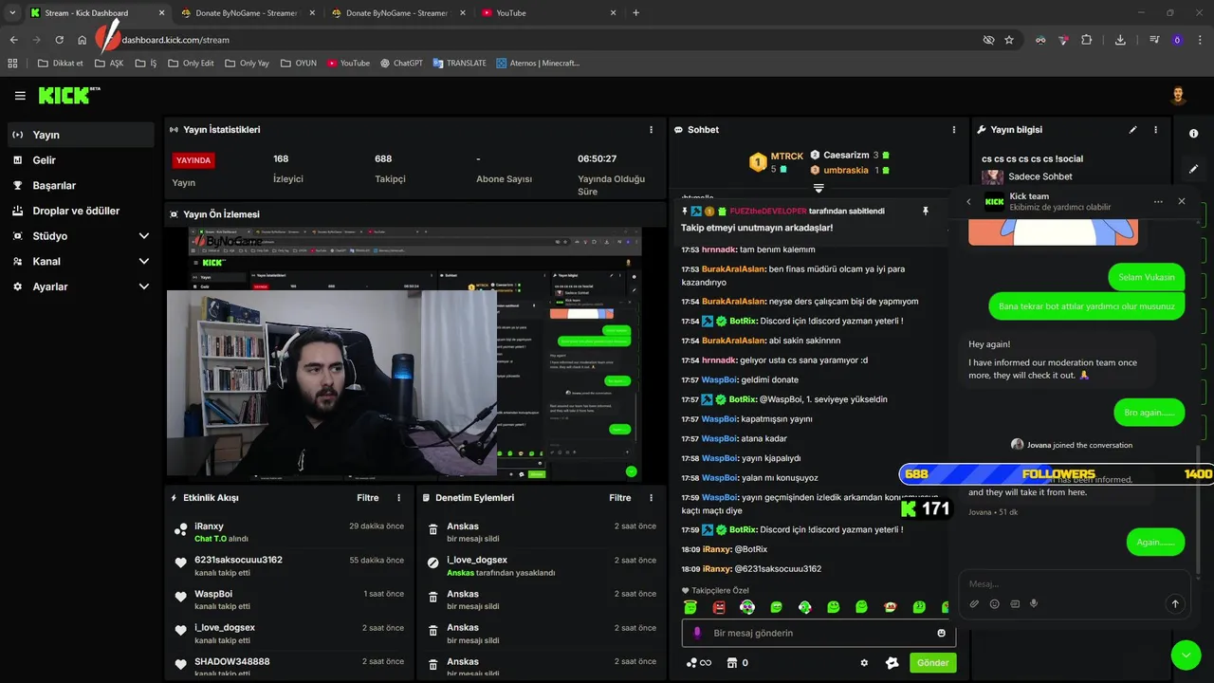This screenshot has height=683, width=1214.
Task: Click Caesarizm in the chat leaderboard
Action: pos(846,155)
